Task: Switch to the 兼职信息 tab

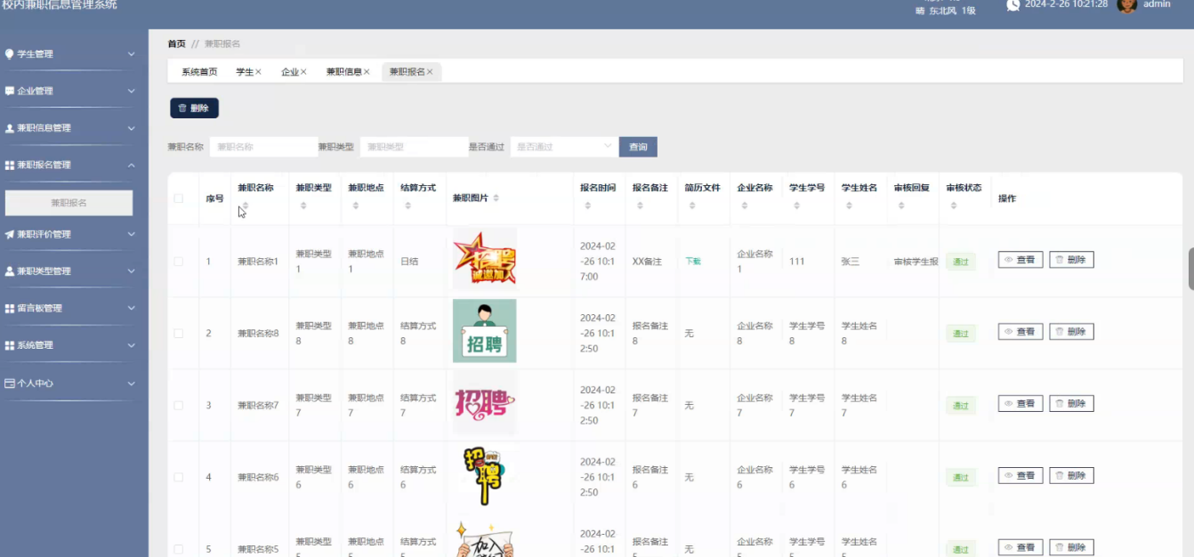Action: [x=344, y=72]
